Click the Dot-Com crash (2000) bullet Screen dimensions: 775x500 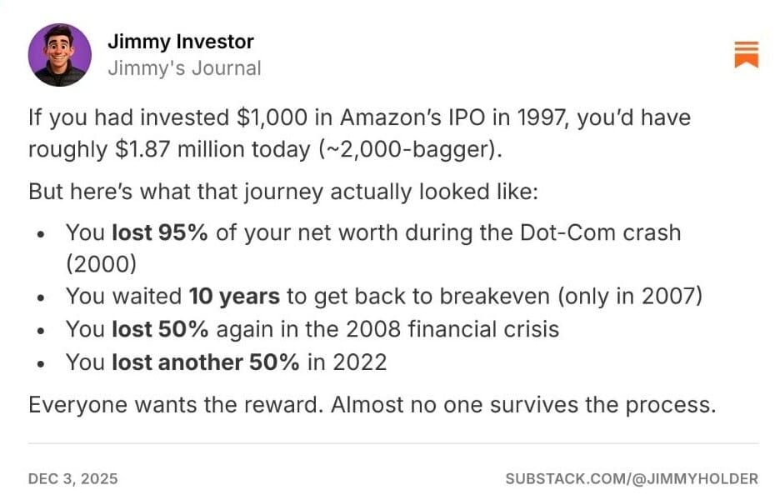373,248
